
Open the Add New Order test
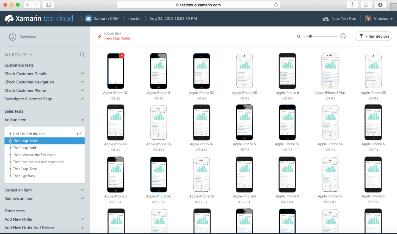18,219
